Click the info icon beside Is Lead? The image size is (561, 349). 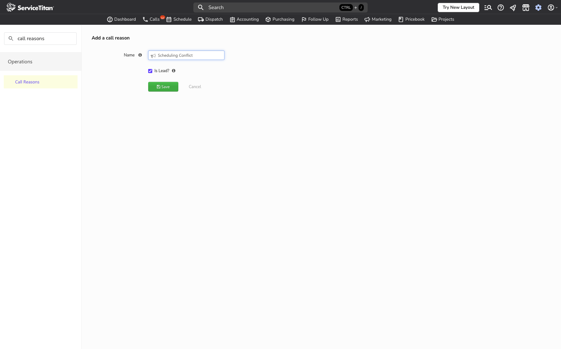pos(174,71)
